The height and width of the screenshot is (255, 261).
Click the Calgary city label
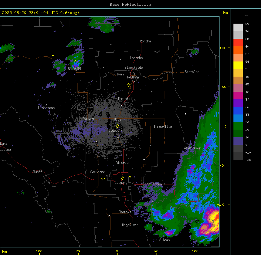click(121, 183)
